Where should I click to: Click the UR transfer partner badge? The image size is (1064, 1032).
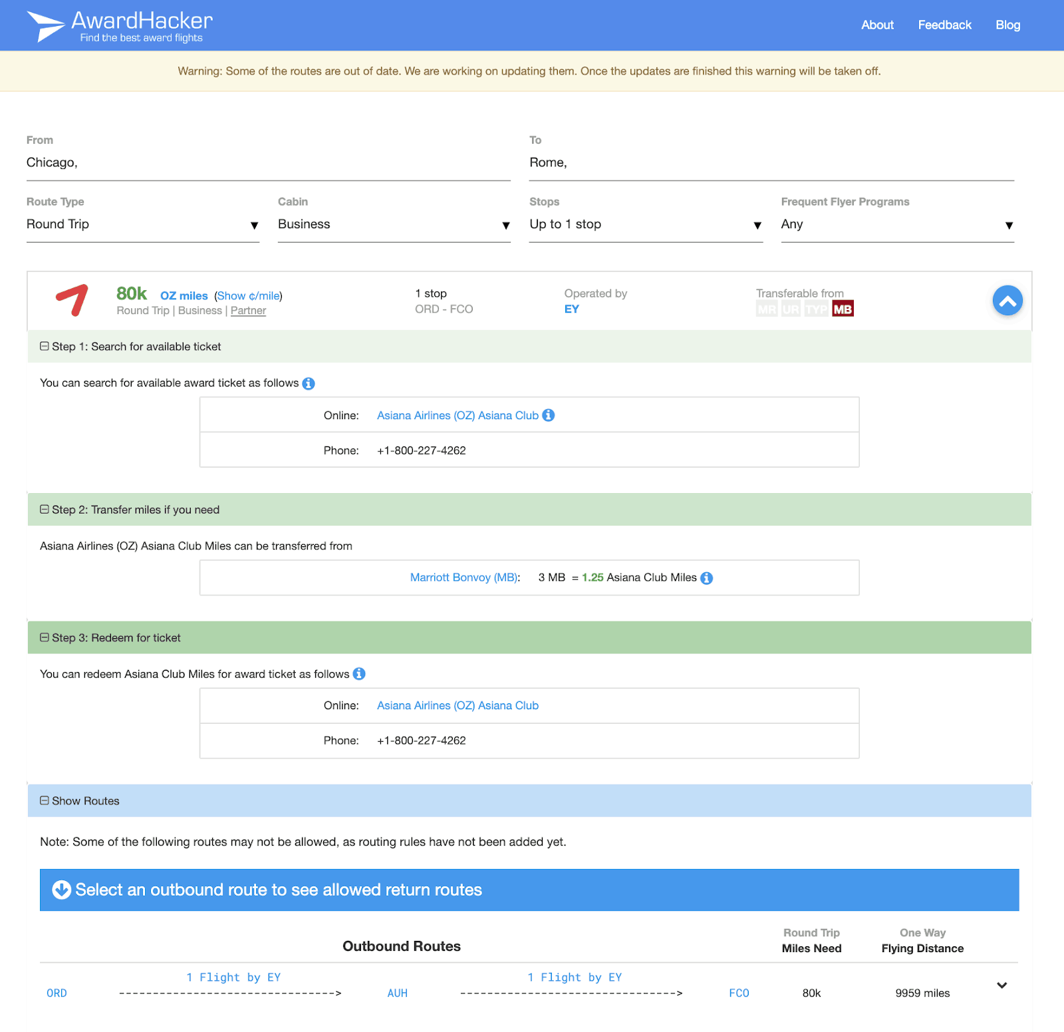791,309
